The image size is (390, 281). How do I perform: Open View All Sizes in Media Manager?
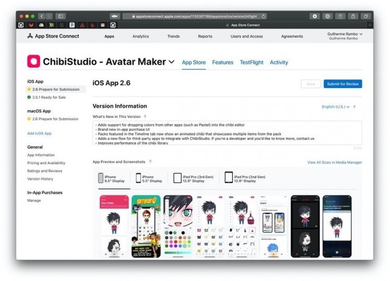pyautogui.click(x=334, y=162)
